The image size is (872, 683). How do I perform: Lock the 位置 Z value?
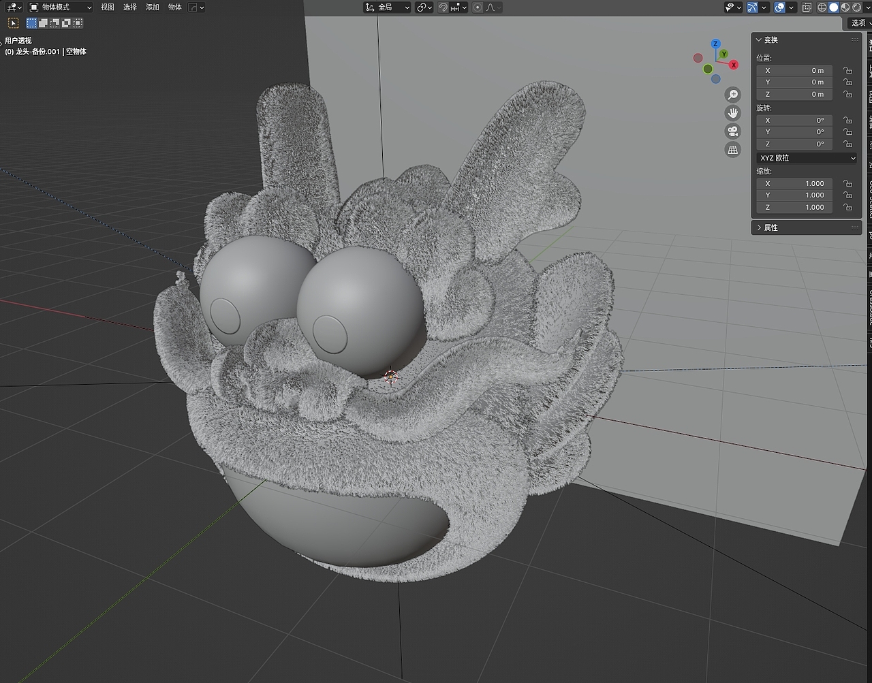(x=847, y=94)
